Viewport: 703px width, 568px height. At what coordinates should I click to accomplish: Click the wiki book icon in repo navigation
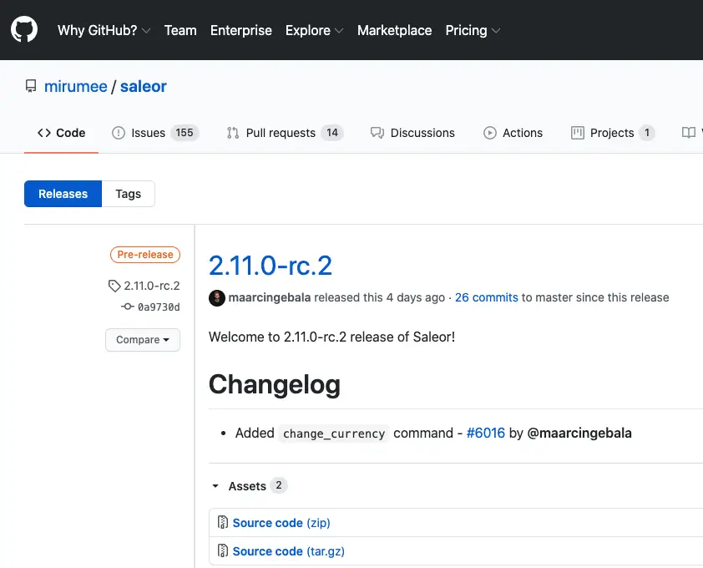click(689, 132)
